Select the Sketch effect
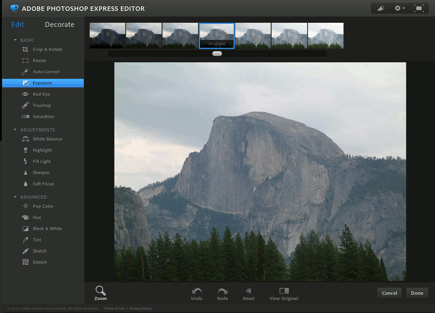435x313 pixels. tap(39, 251)
